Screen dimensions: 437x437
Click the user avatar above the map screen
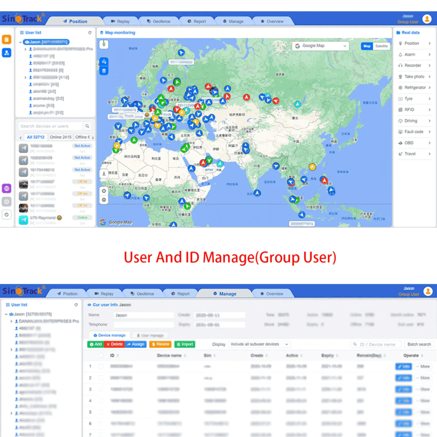427,19
